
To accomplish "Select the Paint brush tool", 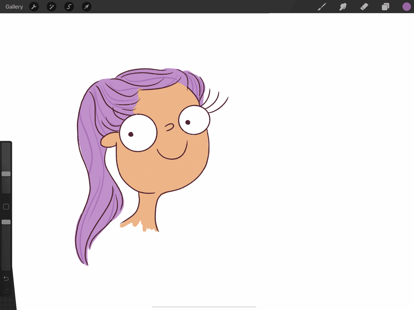I will point(321,7).
